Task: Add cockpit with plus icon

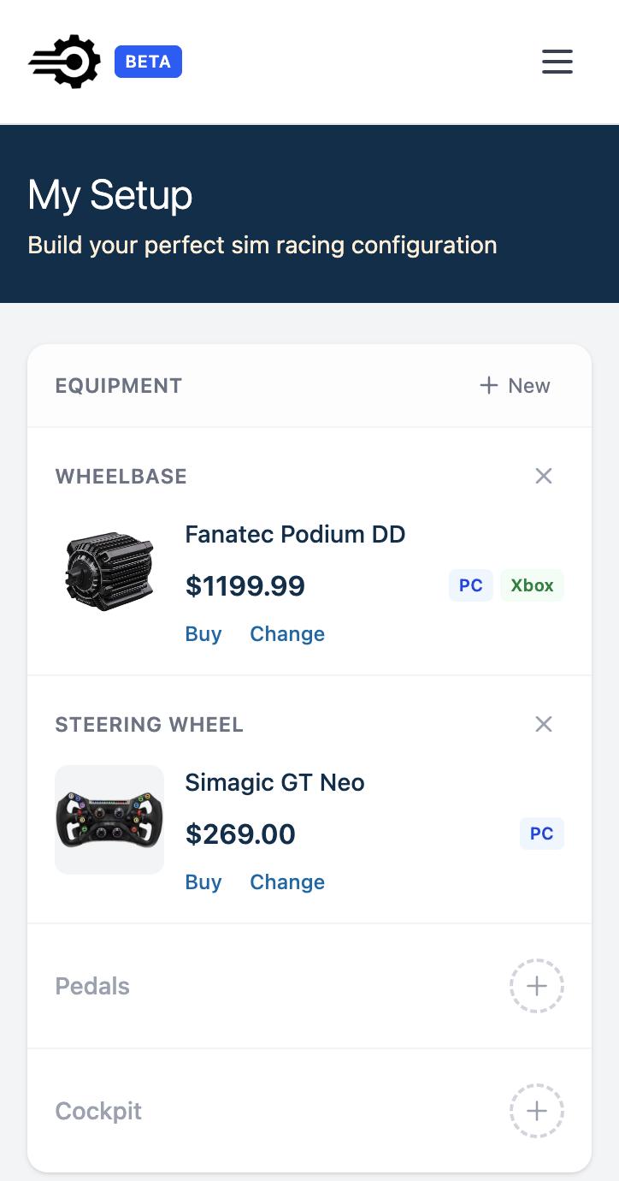Action: (537, 1111)
